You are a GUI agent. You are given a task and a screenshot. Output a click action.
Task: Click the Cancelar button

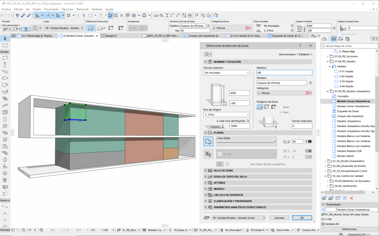(279, 218)
